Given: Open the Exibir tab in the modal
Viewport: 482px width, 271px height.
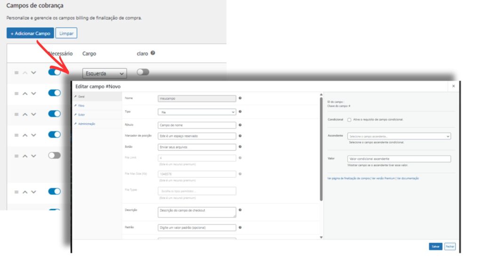Looking at the screenshot, I should pos(81,114).
